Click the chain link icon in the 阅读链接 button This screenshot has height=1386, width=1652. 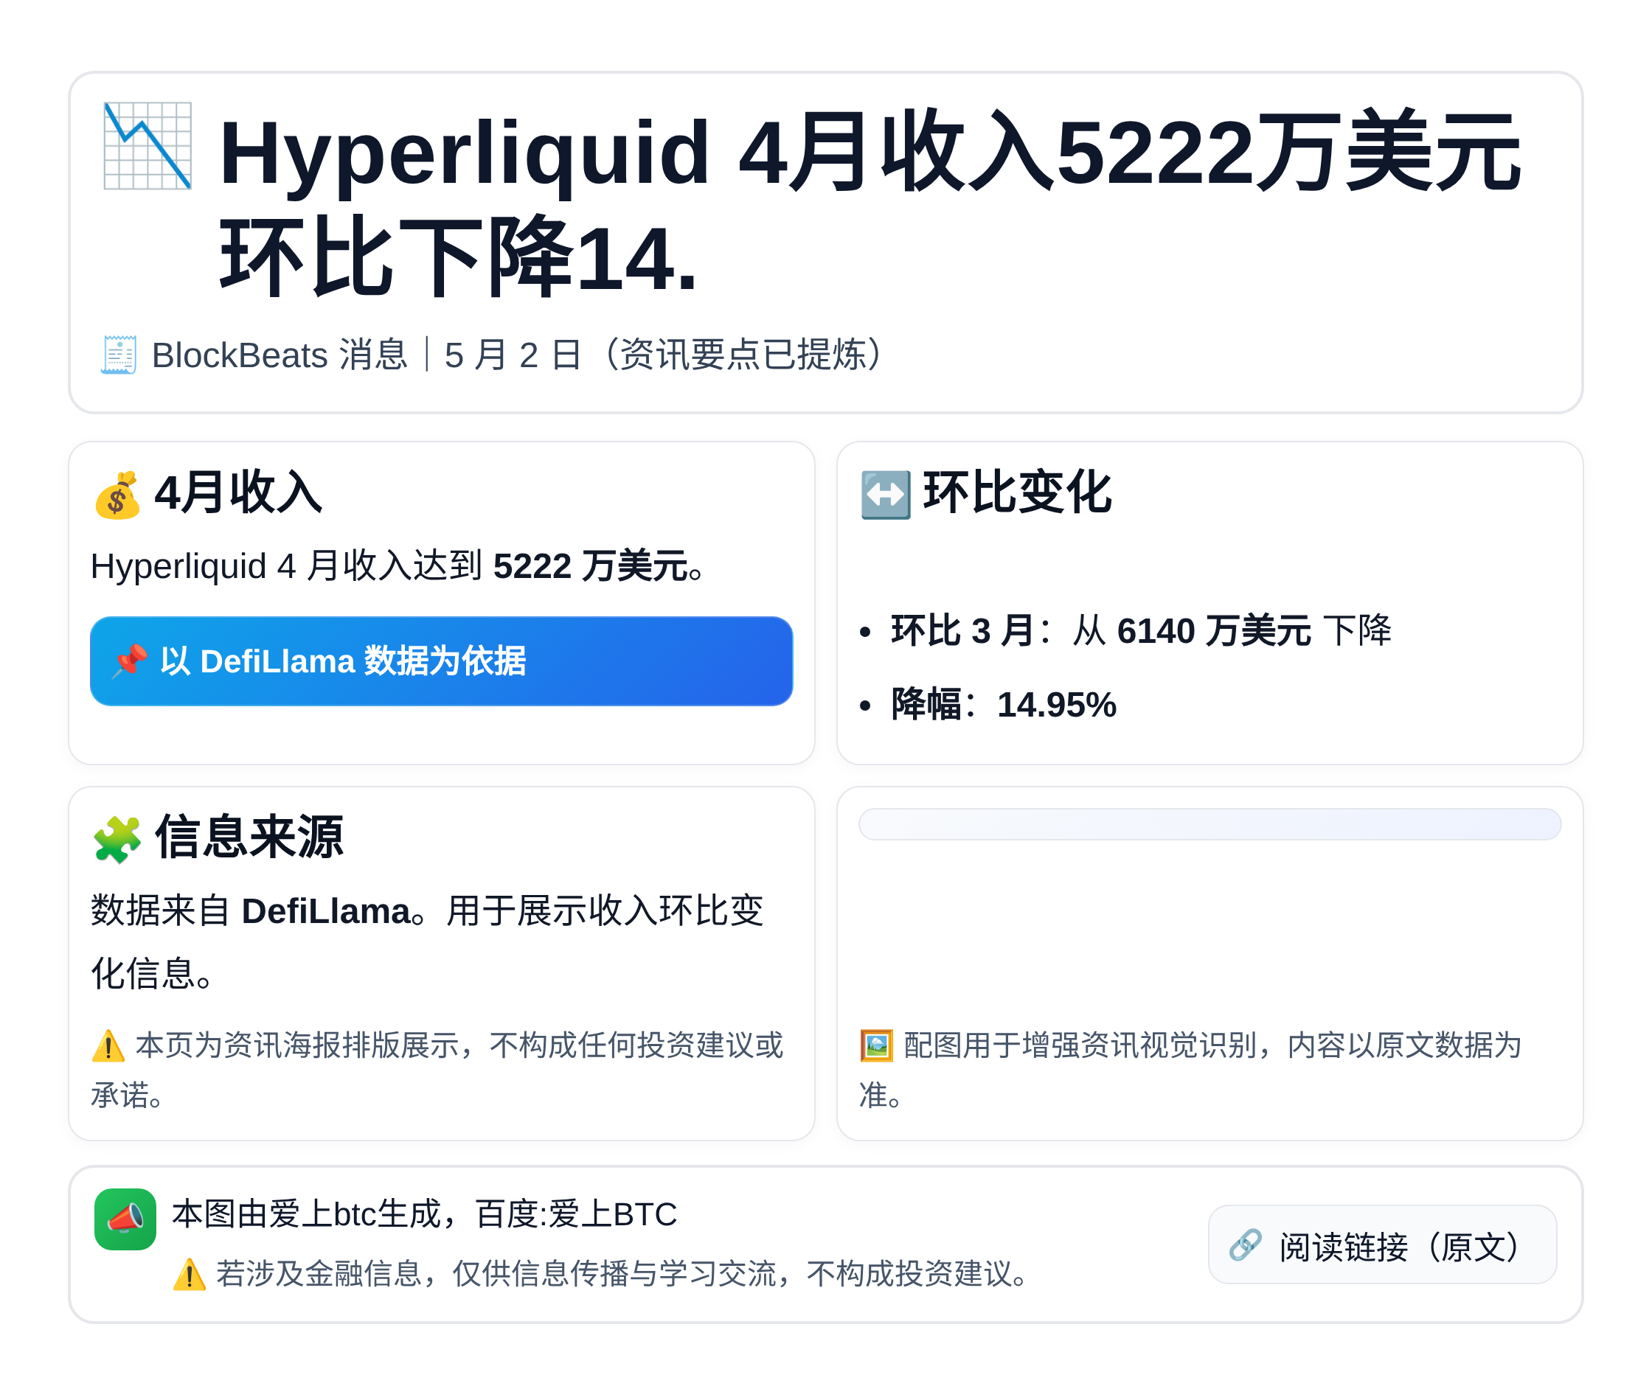click(x=1246, y=1245)
